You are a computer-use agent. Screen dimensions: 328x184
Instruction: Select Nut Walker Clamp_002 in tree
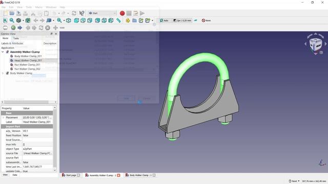coord(27,69)
